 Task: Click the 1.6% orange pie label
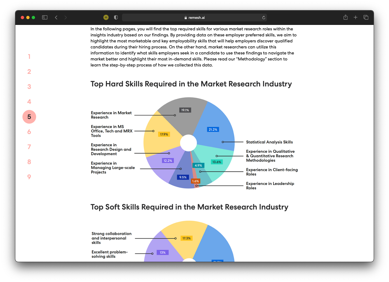pyautogui.click(x=196, y=181)
